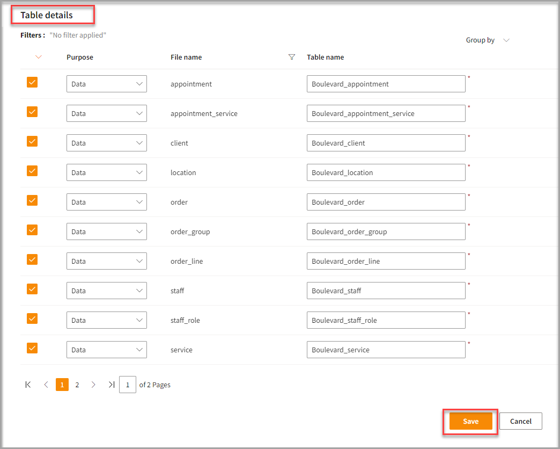Go to the first page using pagination icon
The height and width of the screenshot is (449, 560).
28,385
